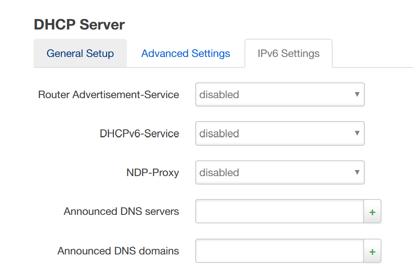The image size is (413, 273).
Task: Click the NDP-Proxy label
Action: [x=152, y=172]
